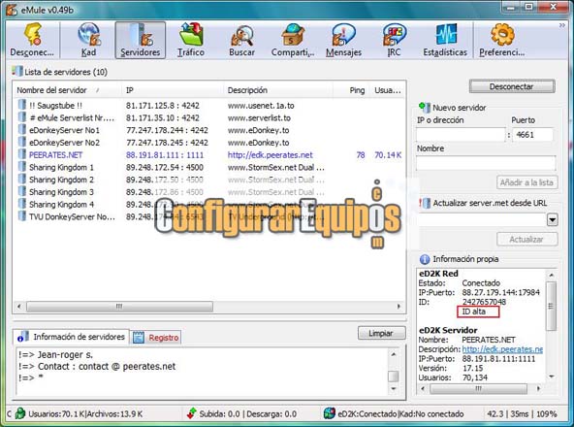Click the upload/download arrows status bar icon
The height and width of the screenshot is (427, 574).
point(192,413)
